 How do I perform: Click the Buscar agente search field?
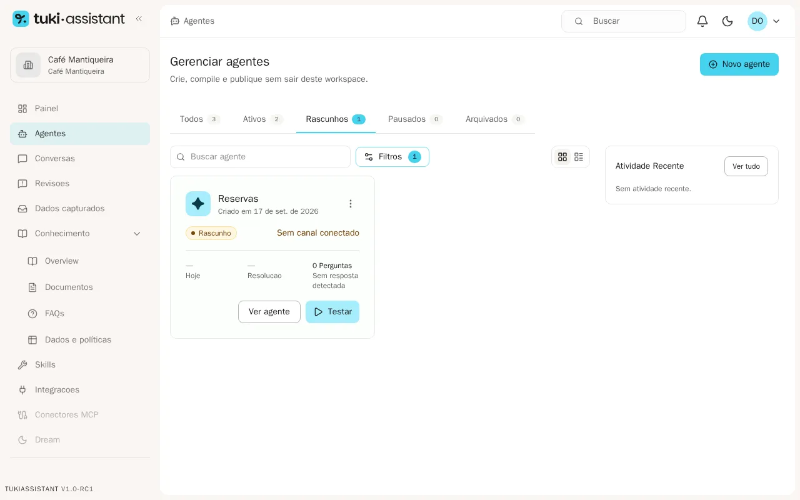tap(260, 157)
